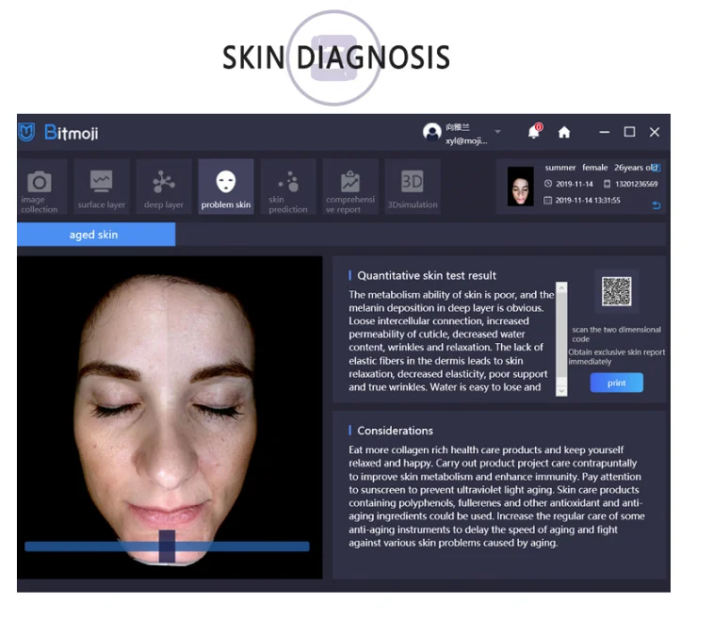
Task: Click the xyl@moji account email
Action: click(x=466, y=141)
